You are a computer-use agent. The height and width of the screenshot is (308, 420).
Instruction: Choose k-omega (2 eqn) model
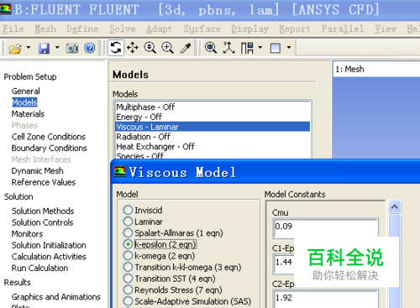click(128, 256)
